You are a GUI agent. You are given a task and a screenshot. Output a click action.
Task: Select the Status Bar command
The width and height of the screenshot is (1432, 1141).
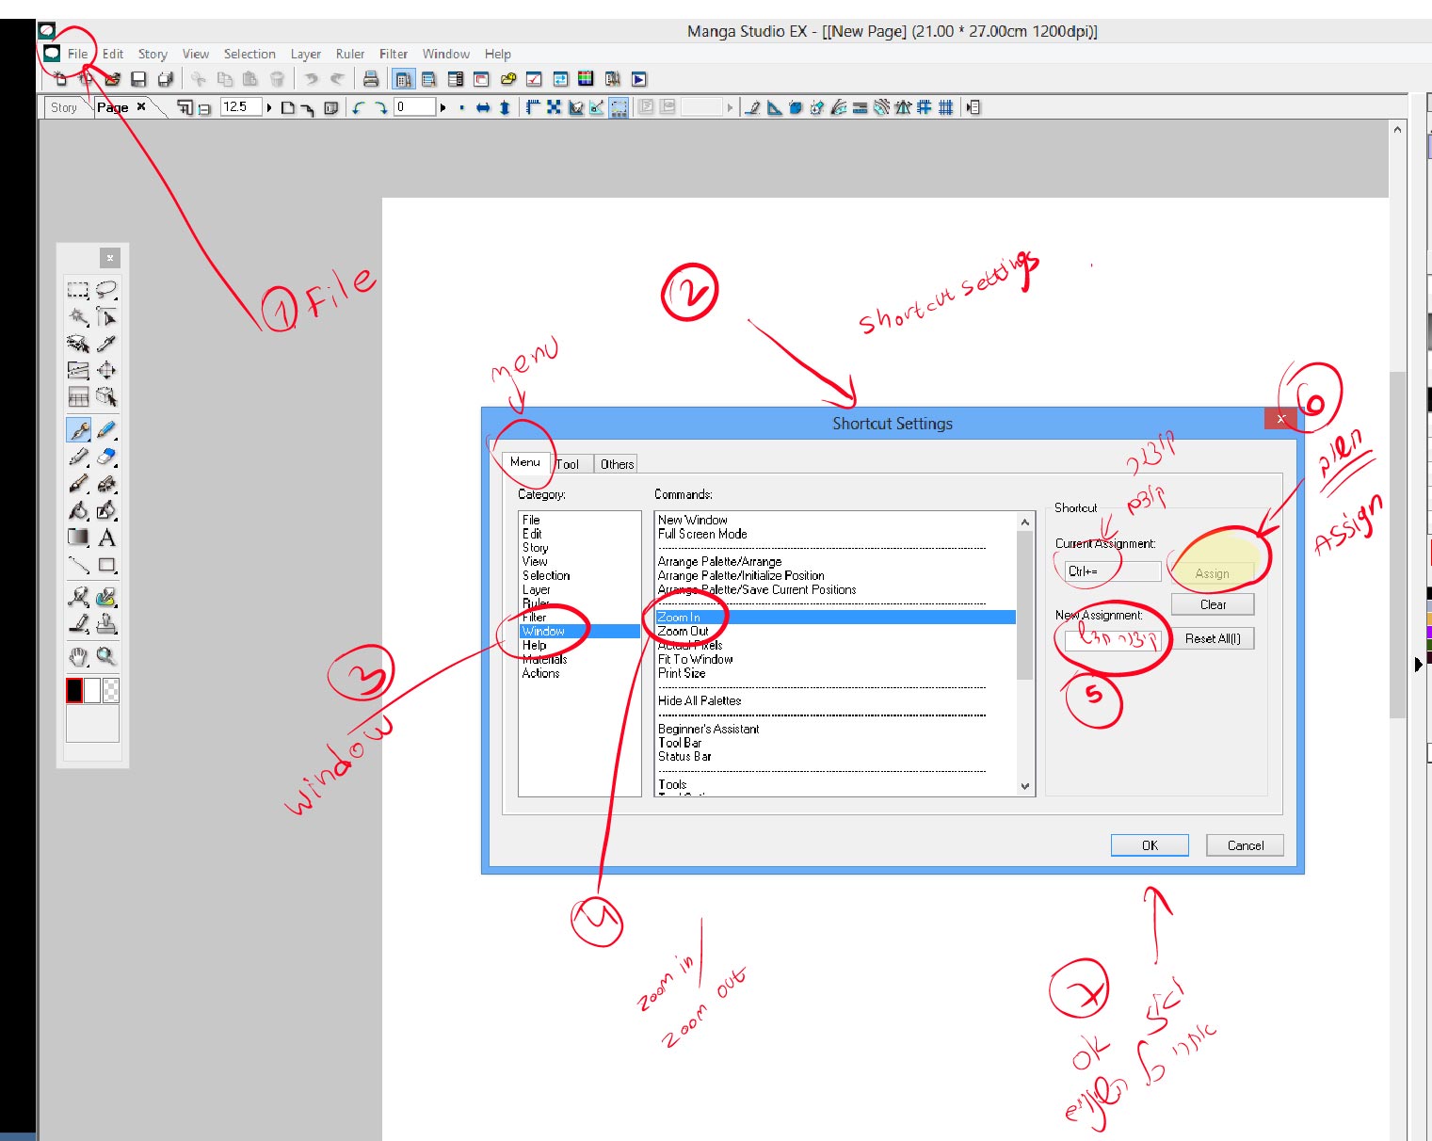click(684, 756)
